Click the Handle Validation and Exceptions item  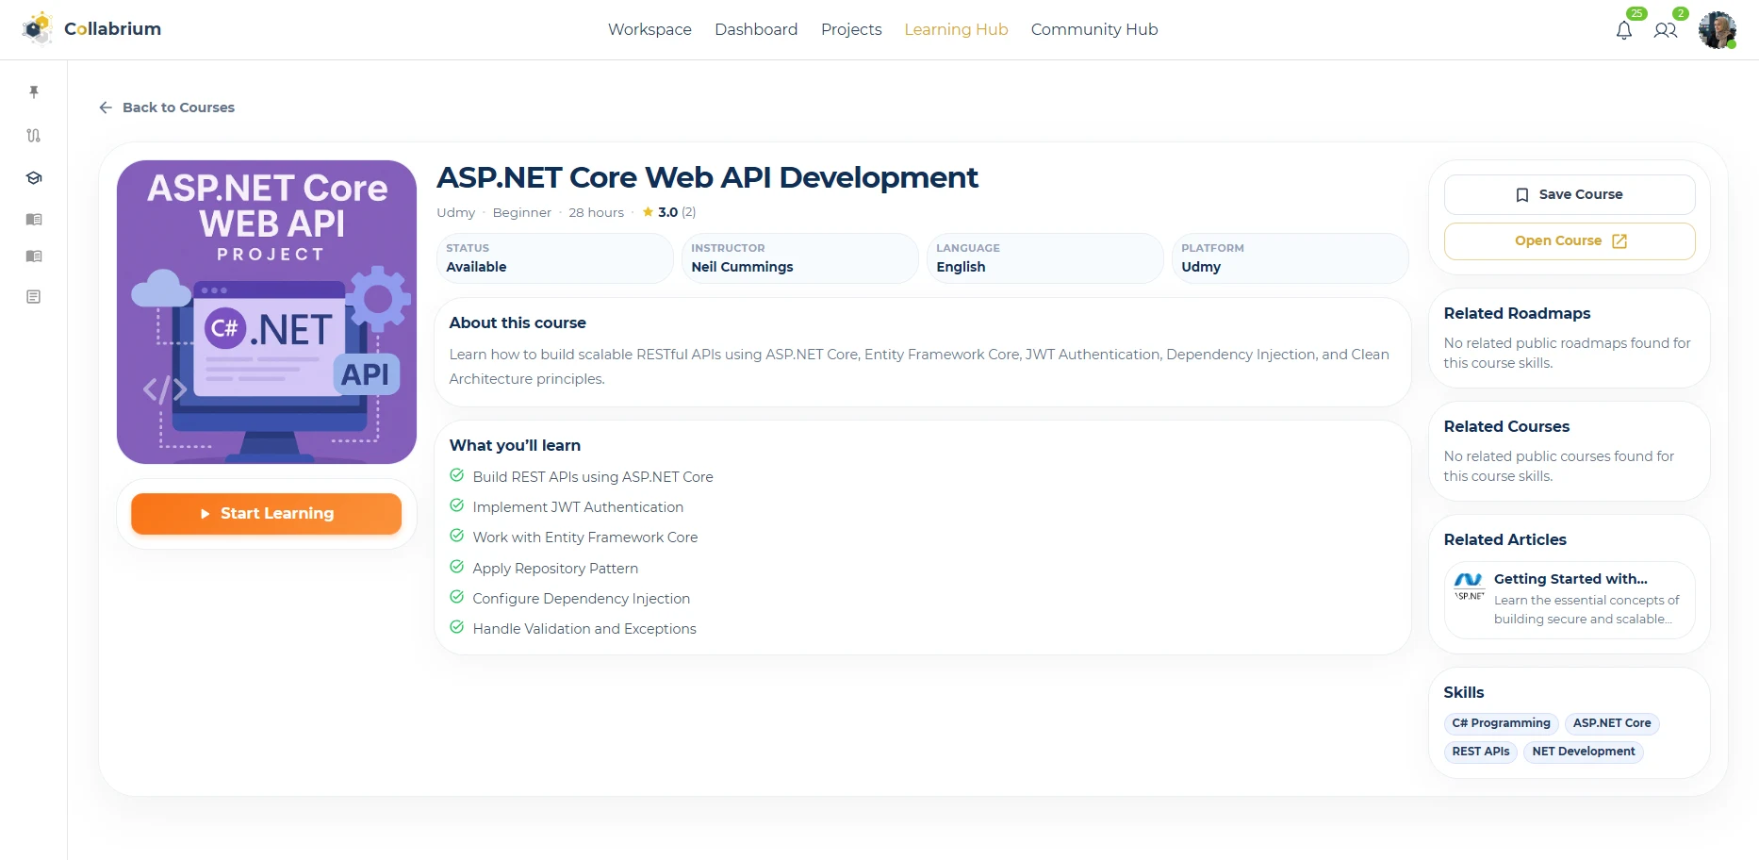click(x=584, y=629)
